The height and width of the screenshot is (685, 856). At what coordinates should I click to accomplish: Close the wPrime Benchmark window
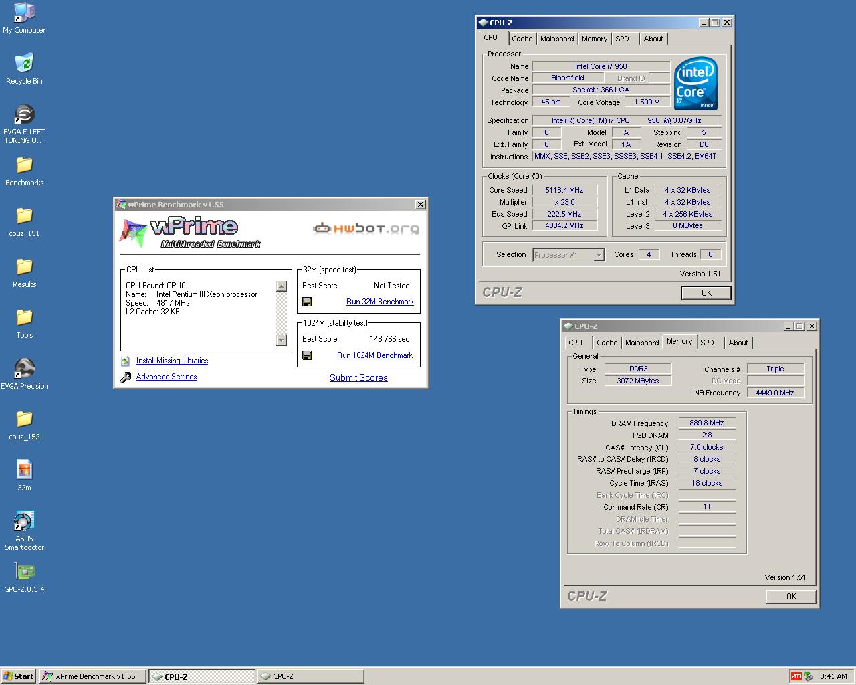tap(421, 205)
